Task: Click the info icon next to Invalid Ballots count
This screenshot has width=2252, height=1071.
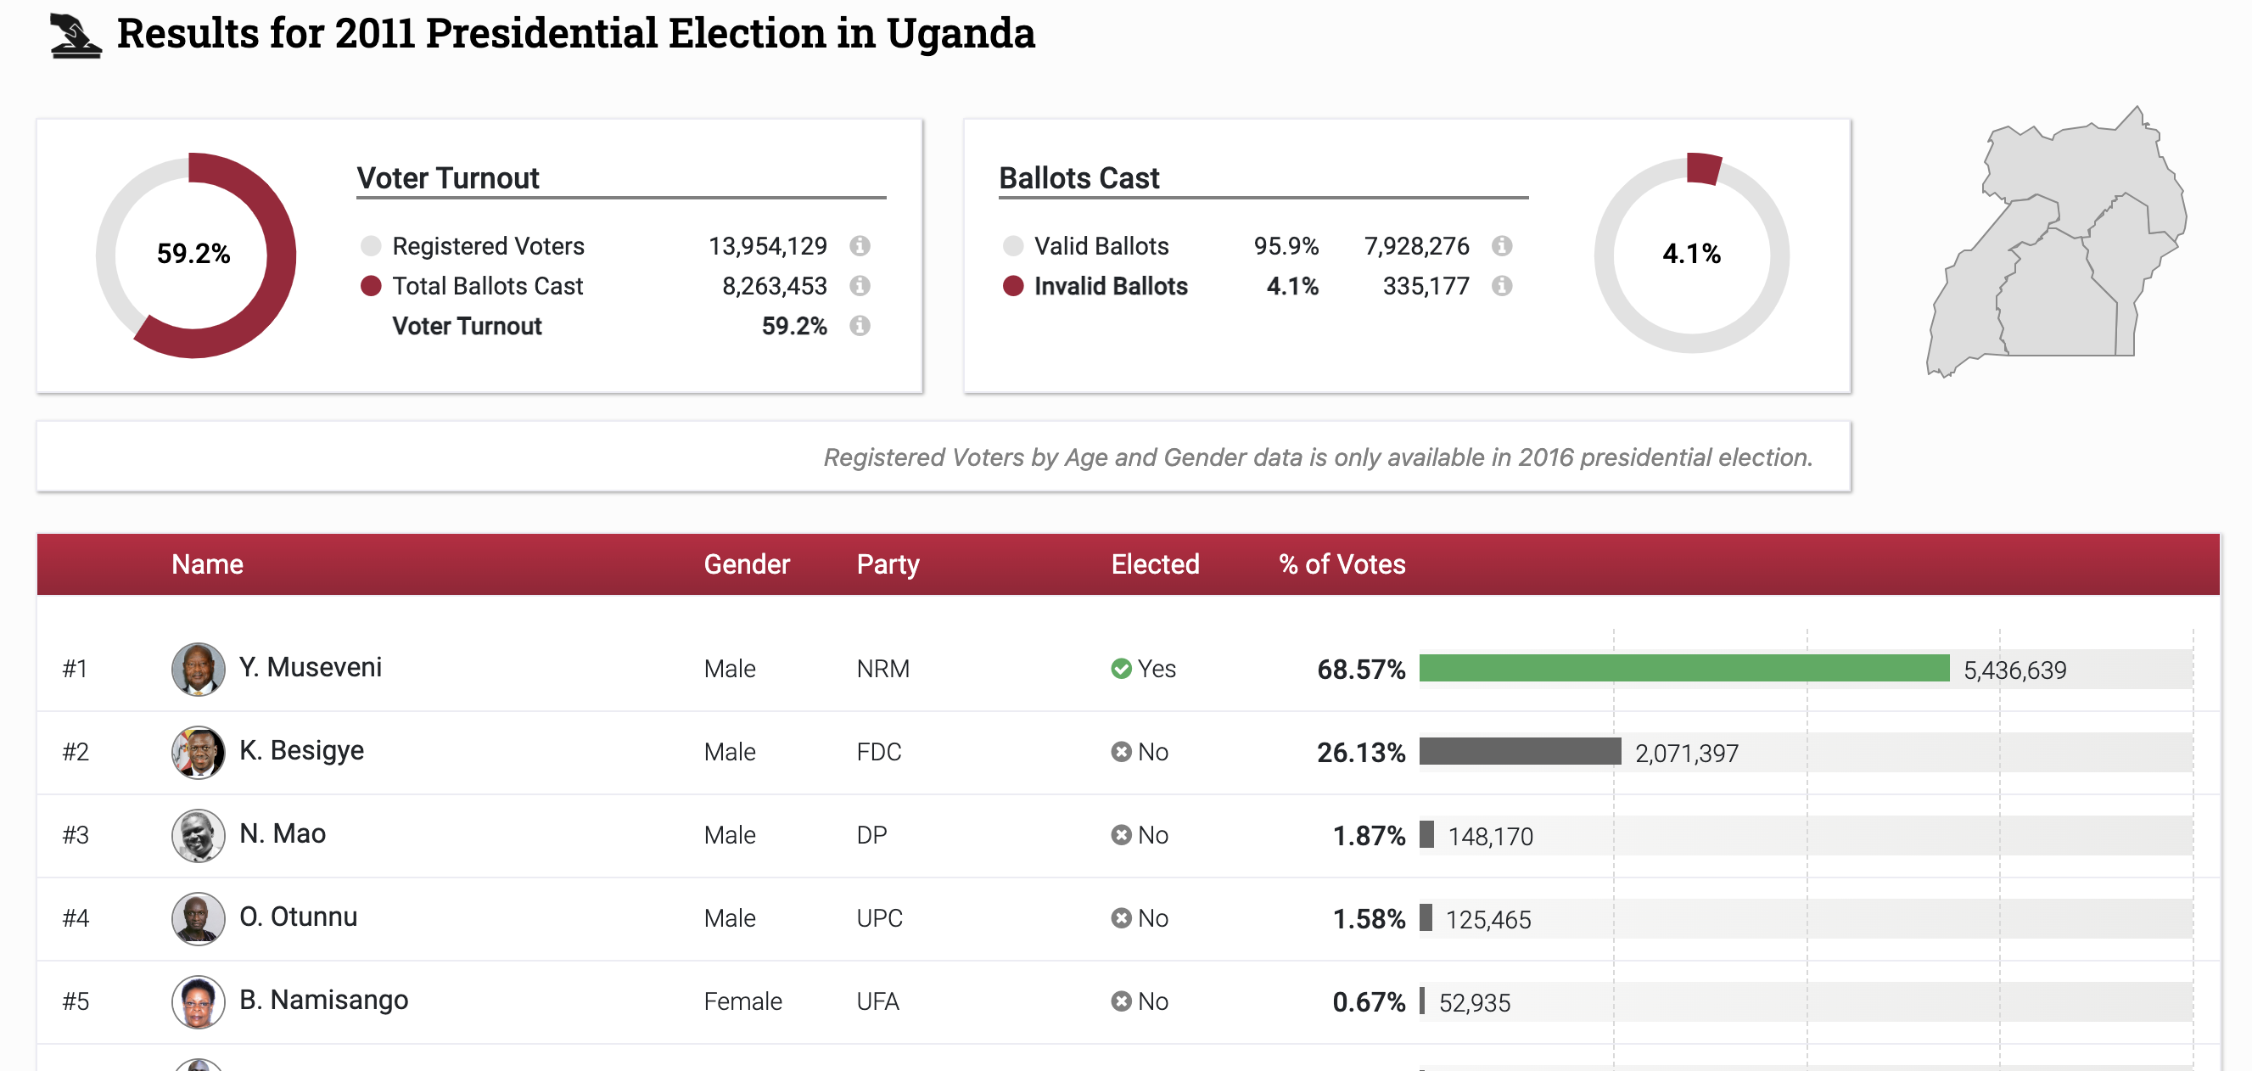Action: [x=1503, y=286]
